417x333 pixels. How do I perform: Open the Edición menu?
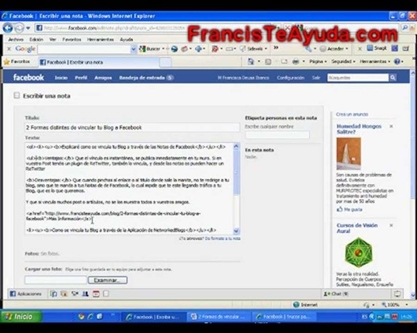click(36, 39)
